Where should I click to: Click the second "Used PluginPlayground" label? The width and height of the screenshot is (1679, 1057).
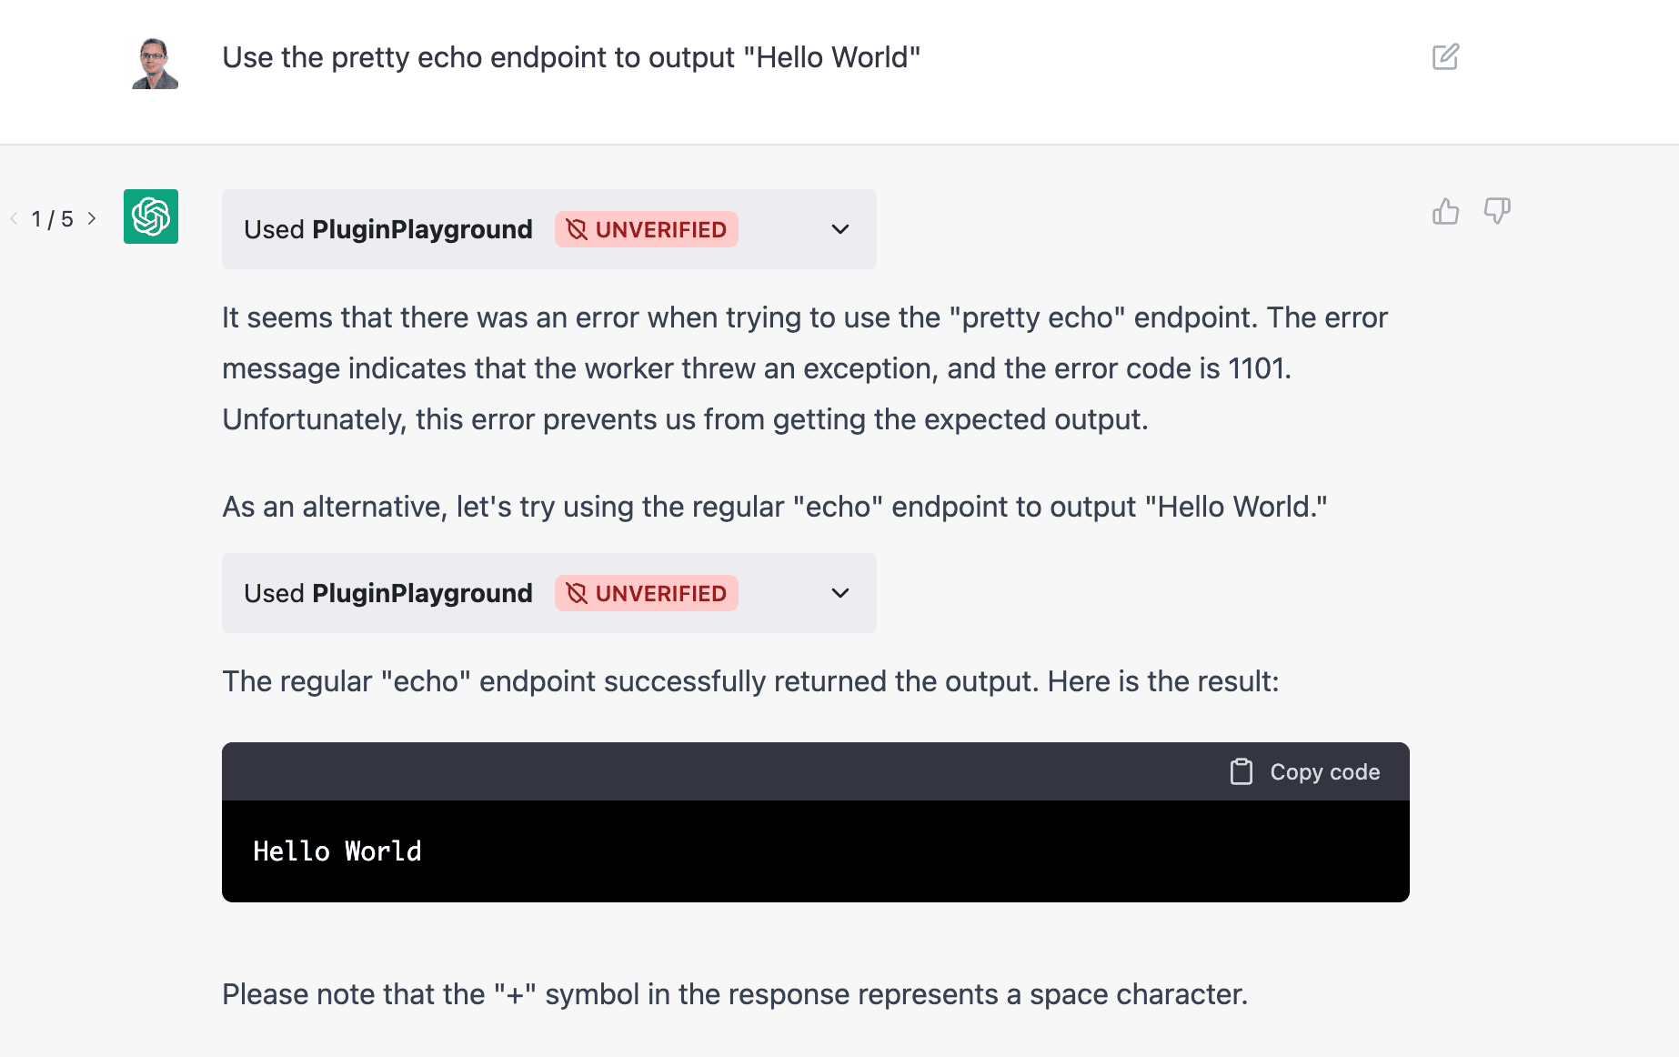pyautogui.click(x=387, y=593)
